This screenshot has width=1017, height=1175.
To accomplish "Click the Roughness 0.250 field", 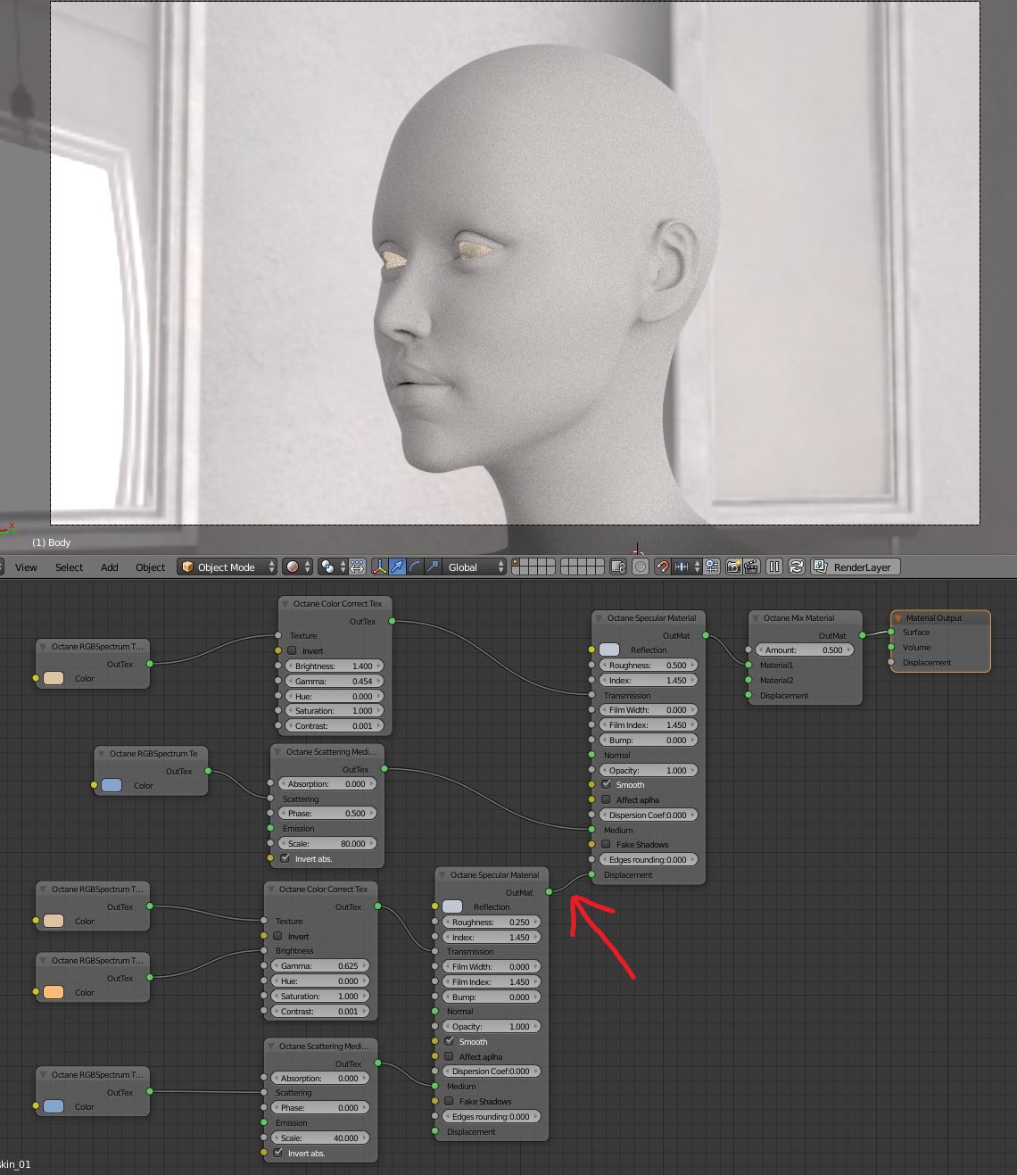I will click(492, 922).
